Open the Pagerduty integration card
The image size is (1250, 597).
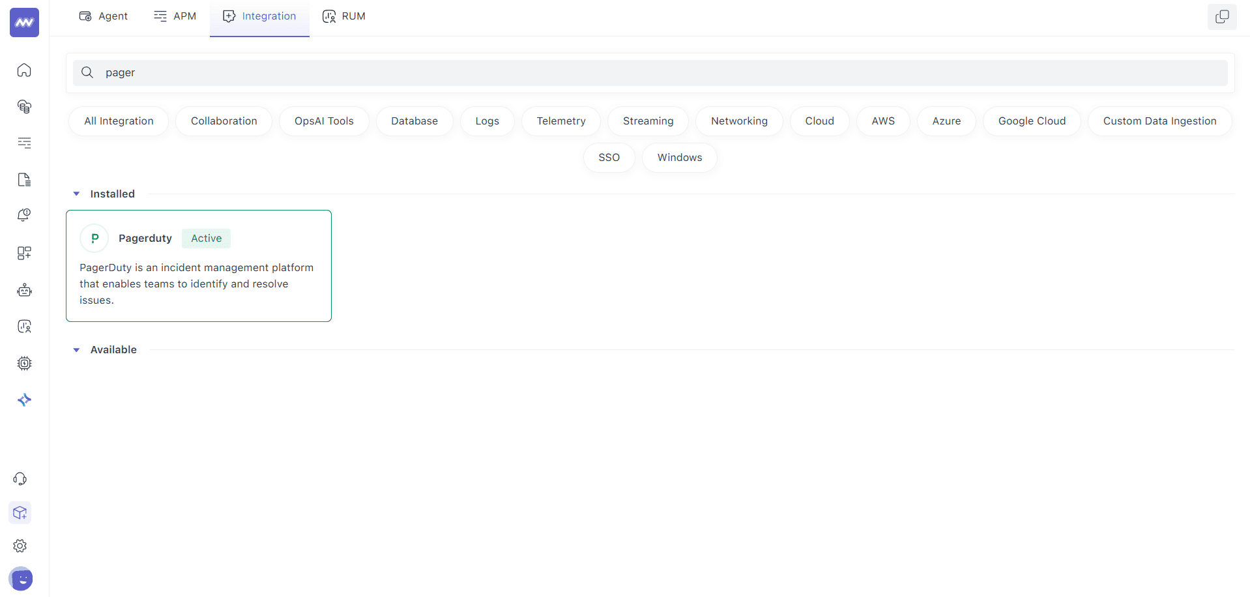pos(198,265)
